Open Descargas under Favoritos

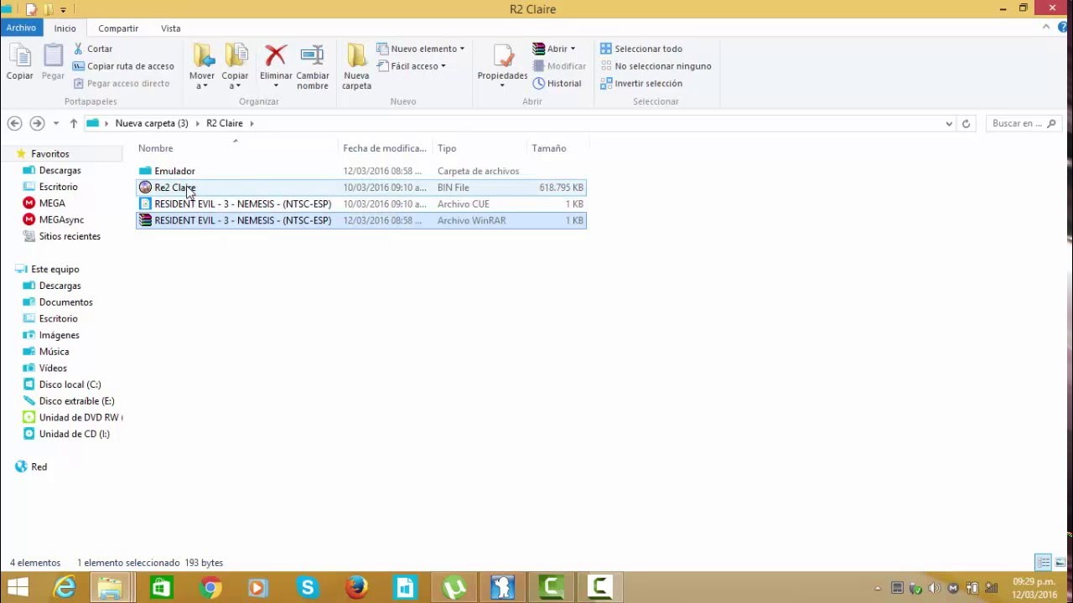[x=60, y=170]
